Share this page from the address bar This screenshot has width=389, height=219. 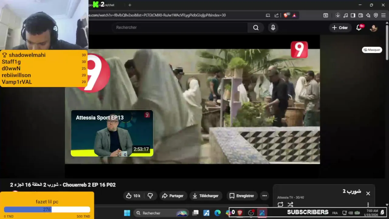point(277,15)
